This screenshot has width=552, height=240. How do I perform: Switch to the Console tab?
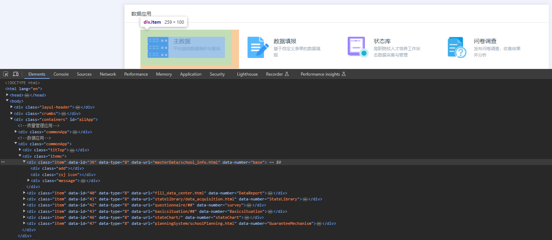(x=61, y=74)
